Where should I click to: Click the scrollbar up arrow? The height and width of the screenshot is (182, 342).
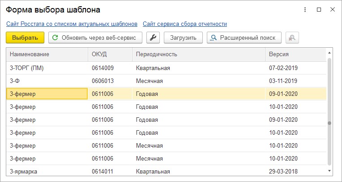[x=329, y=53]
